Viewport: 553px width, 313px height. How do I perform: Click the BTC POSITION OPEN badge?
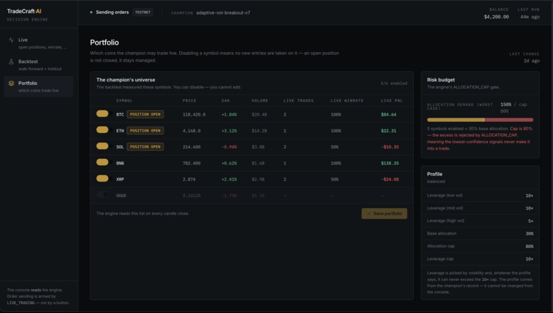pyautogui.click(x=145, y=114)
